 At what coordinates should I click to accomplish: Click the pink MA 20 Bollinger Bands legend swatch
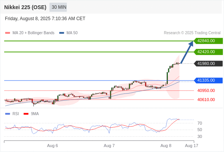8,33
